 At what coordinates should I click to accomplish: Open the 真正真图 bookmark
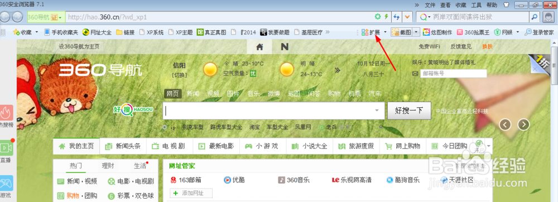(211, 32)
